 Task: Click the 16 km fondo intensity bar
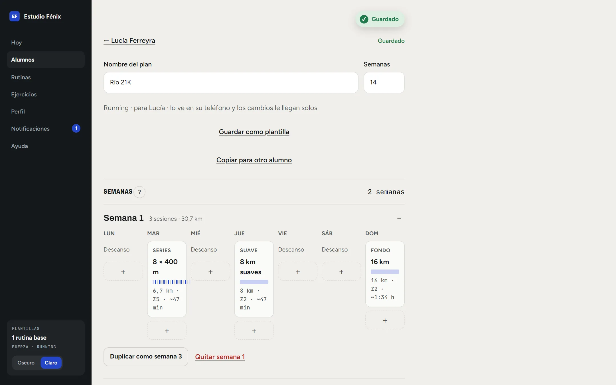point(385,271)
